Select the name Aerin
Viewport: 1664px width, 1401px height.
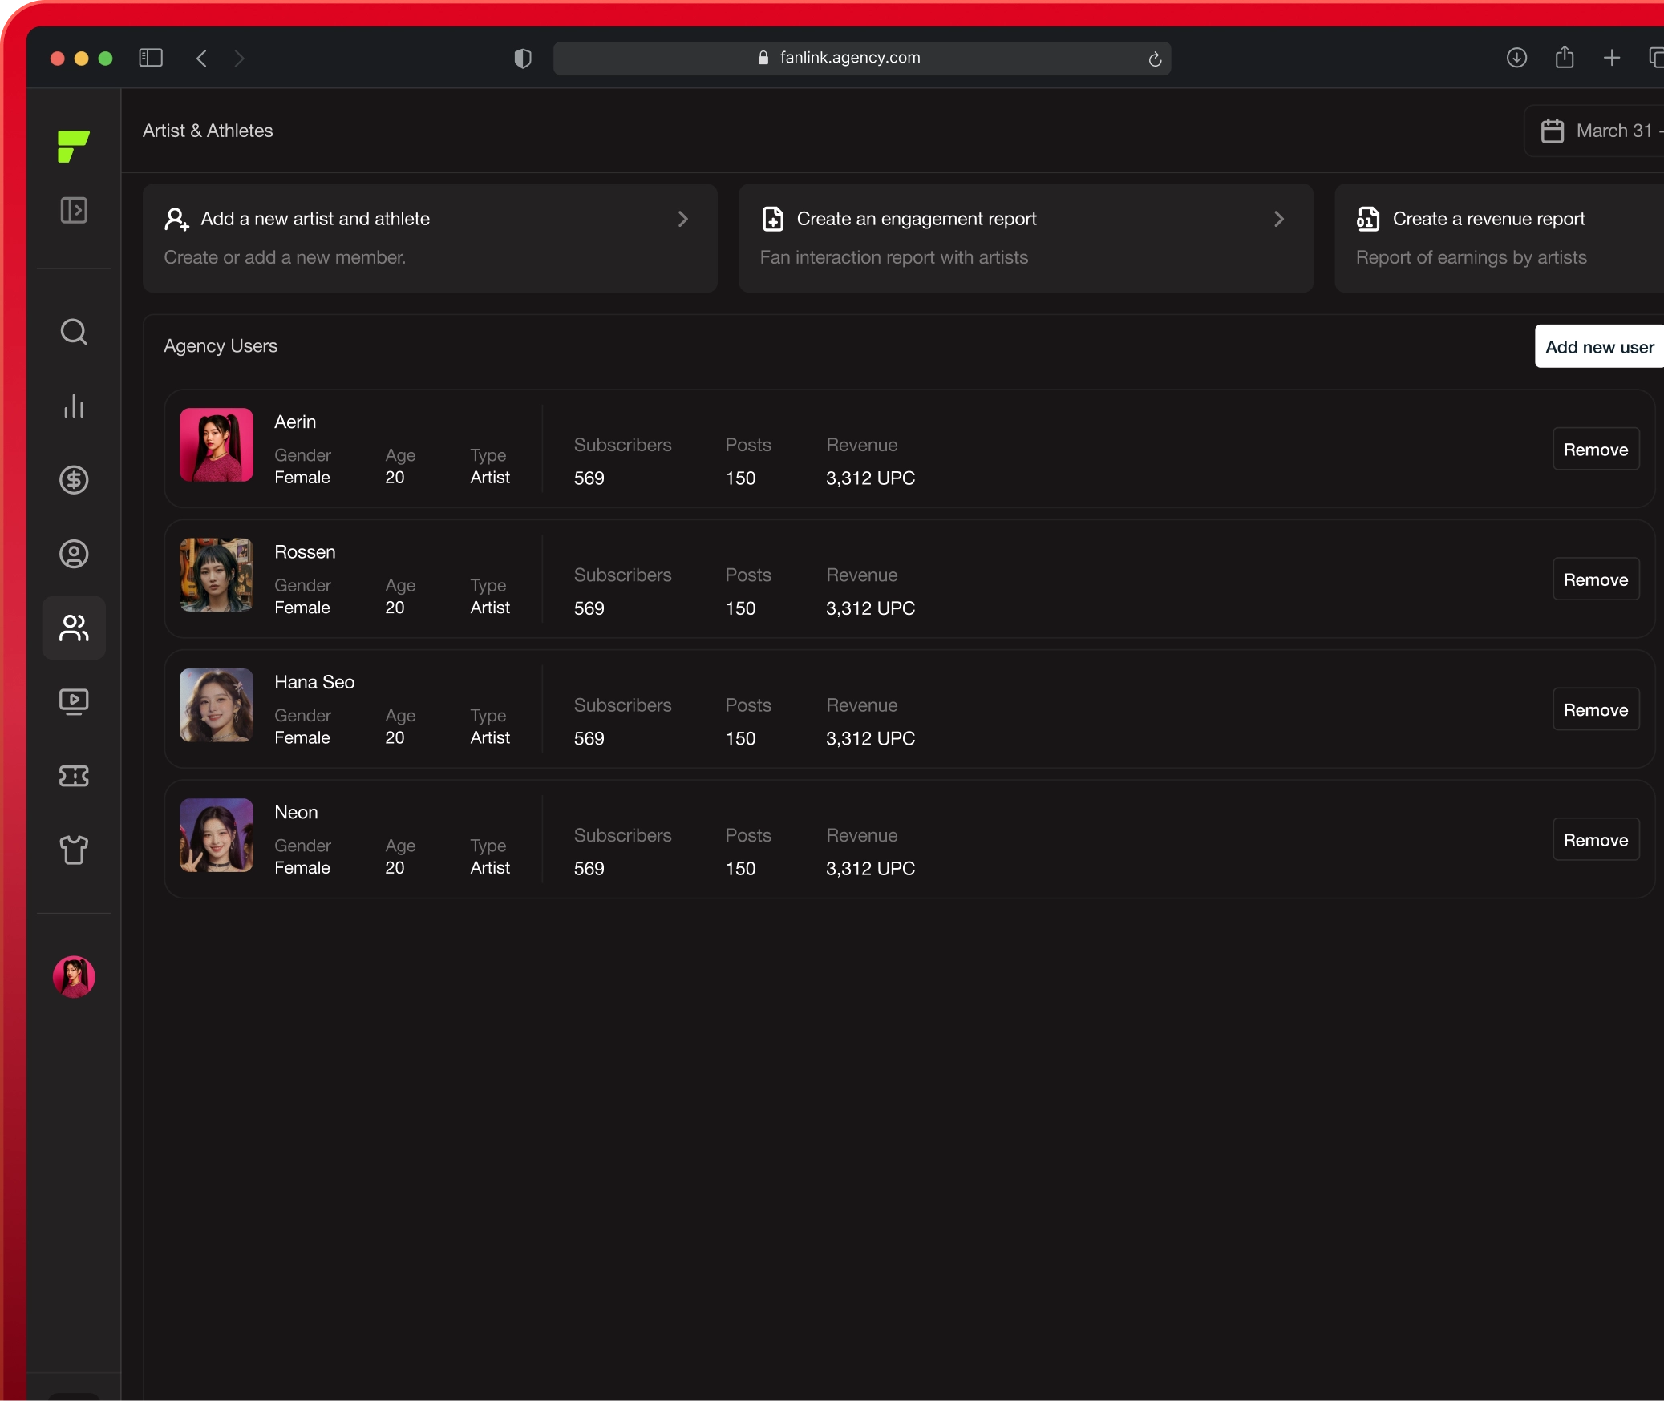tap(295, 422)
